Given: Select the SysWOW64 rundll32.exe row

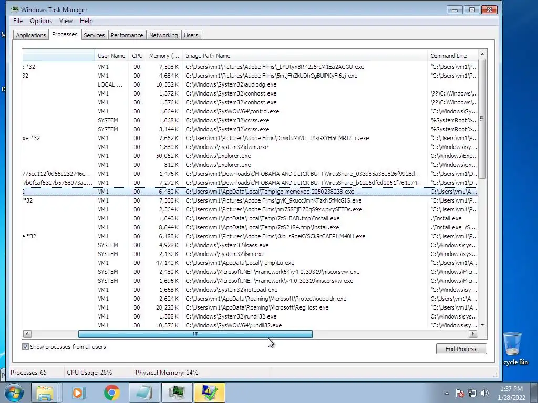Looking at the screenshot, I should point(250,325).
